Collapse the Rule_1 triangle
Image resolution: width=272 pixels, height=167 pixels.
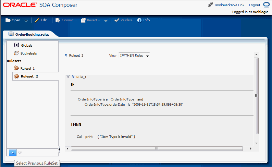[68, 76]
